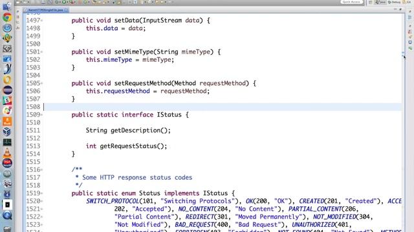Place the cursor on empty line 1508
Image resolution: width=414 pixels, height=232 pixels.
point(222,107)
